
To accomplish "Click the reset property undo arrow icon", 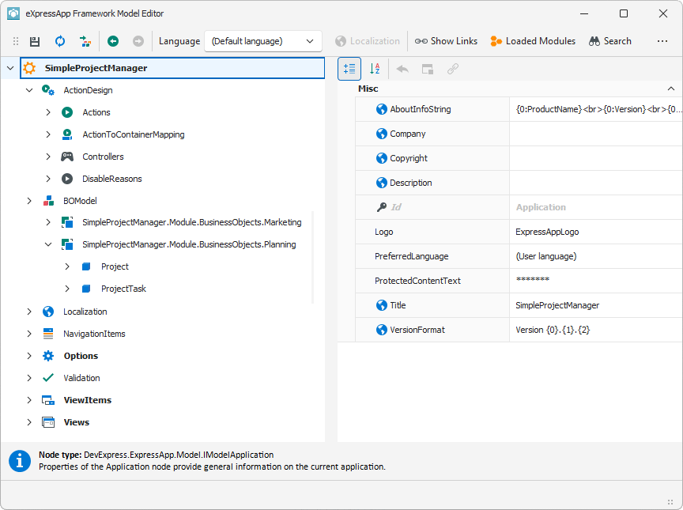I will coord(402,69).
